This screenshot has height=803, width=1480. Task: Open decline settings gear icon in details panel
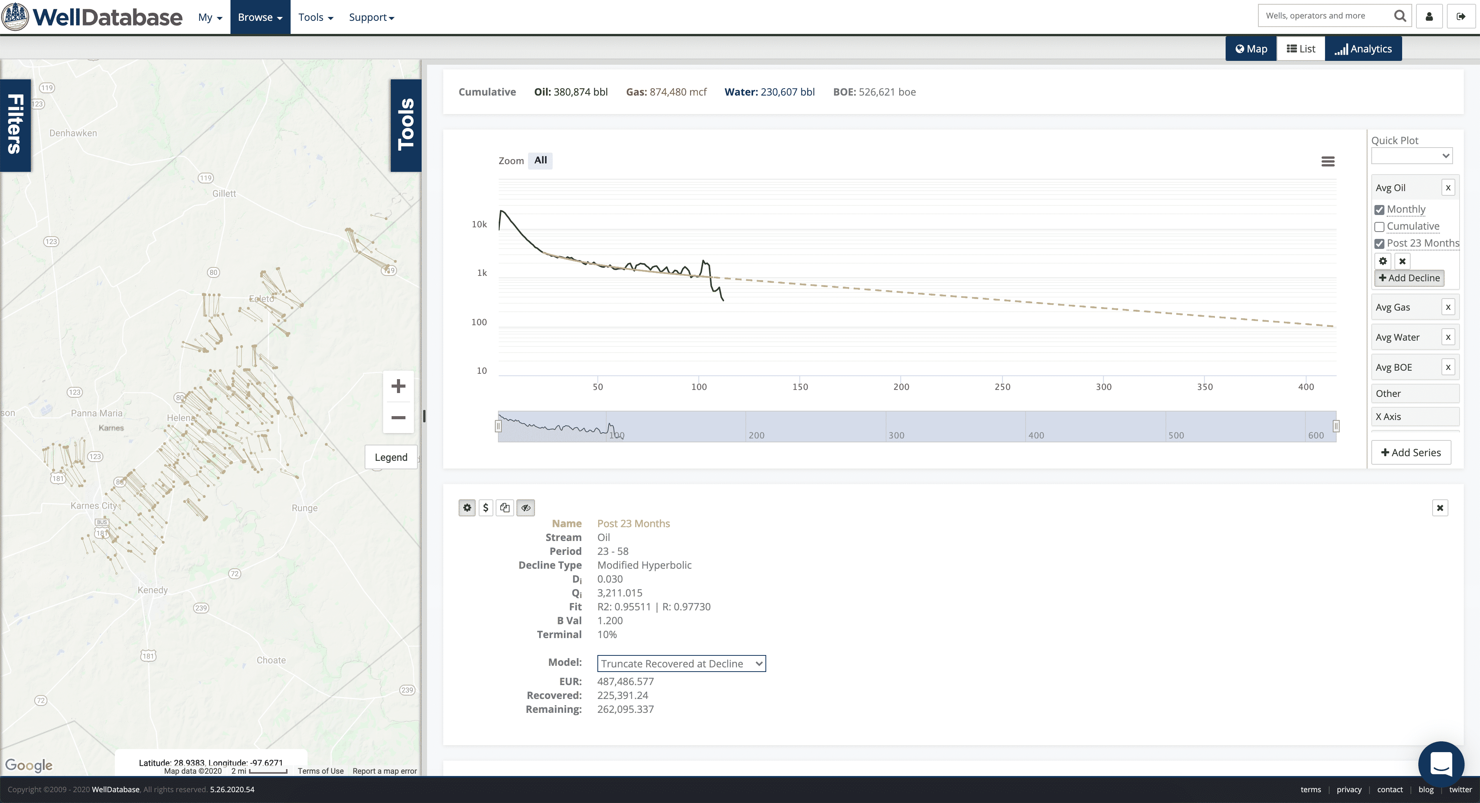467,508
